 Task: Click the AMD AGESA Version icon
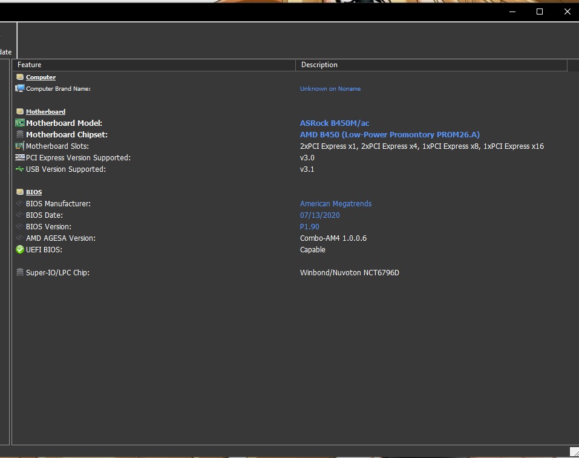pyautogui.click(x=20, y=238)
